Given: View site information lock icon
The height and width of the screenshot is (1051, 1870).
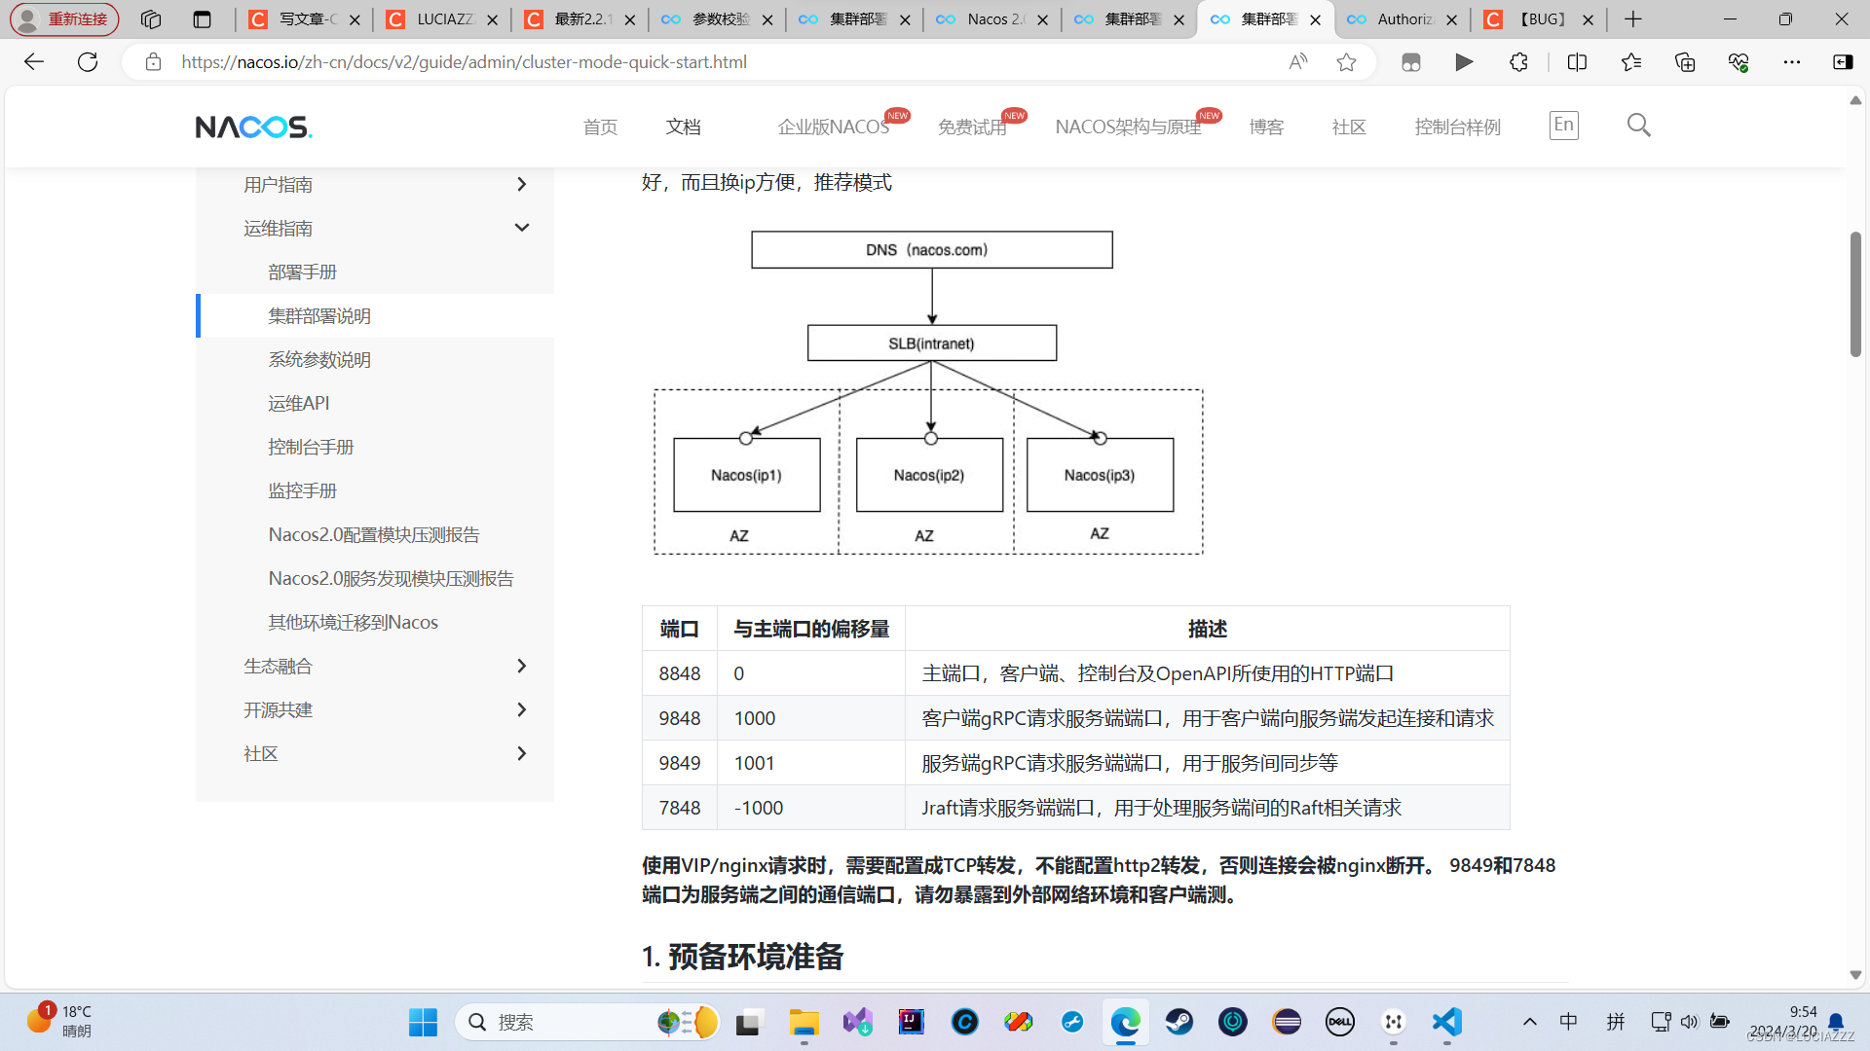Looking at the screenshot, I should coord(153,62).
